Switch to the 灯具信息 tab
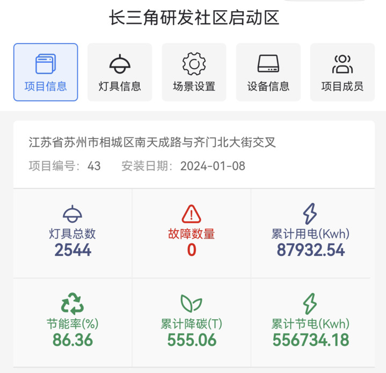Screen dimensions: 386x373 120,72
